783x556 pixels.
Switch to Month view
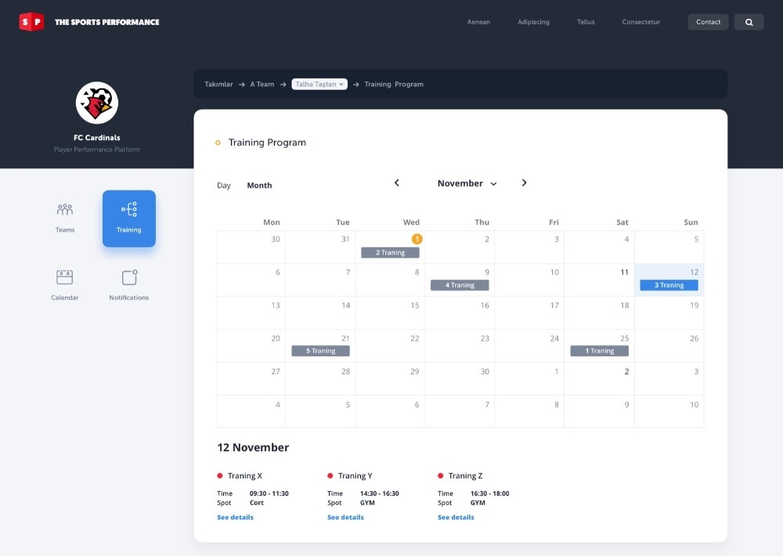[259, 186]
